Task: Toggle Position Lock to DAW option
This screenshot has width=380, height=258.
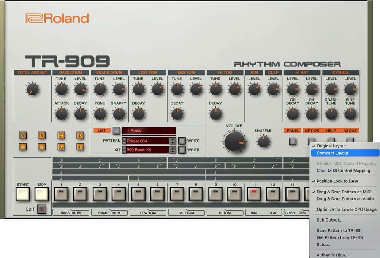Action: [x=345, y=181]
